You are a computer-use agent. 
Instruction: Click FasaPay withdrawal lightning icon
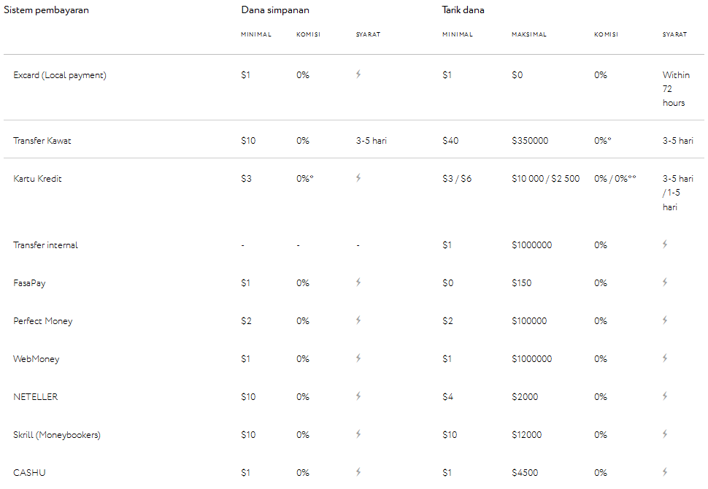665,282
